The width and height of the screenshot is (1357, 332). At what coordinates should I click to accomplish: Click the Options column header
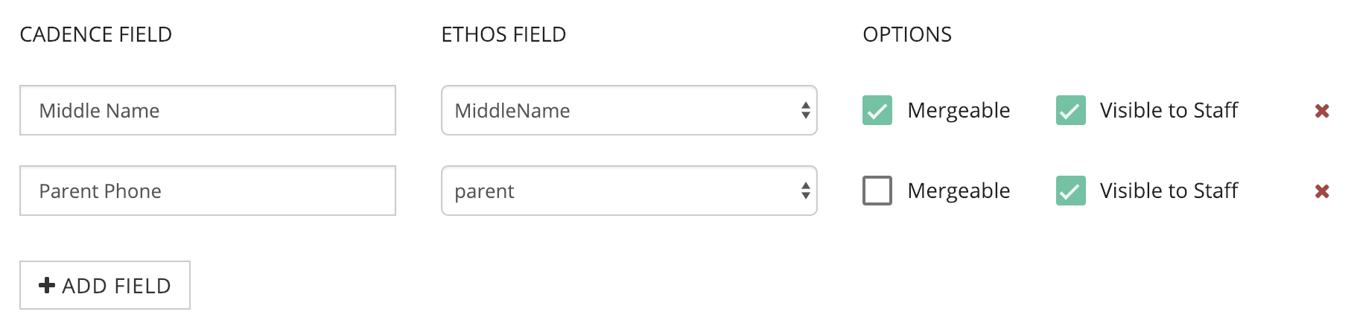coord(906,34)
